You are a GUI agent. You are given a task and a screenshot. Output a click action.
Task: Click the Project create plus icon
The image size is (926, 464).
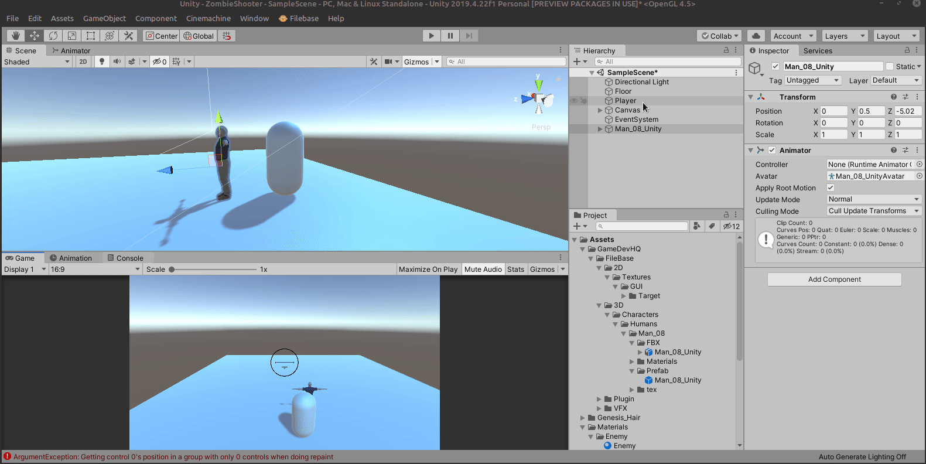click(577, 226)
